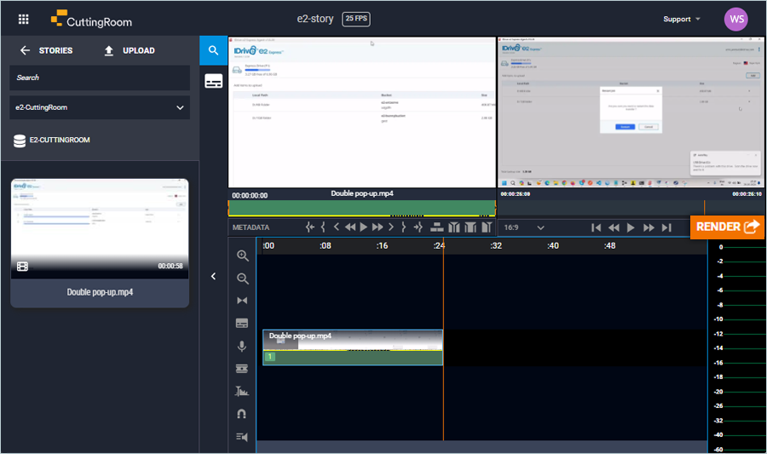Click the :48 mark on timeline ruler
This screenshot has height=454, width=767.
click(609, 246)
